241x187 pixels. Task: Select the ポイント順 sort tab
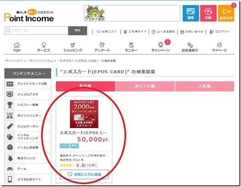pos(145,86)
